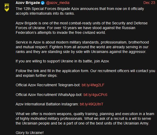Click the "Service in Azov is about modern" sentence

tap(82, 45)
